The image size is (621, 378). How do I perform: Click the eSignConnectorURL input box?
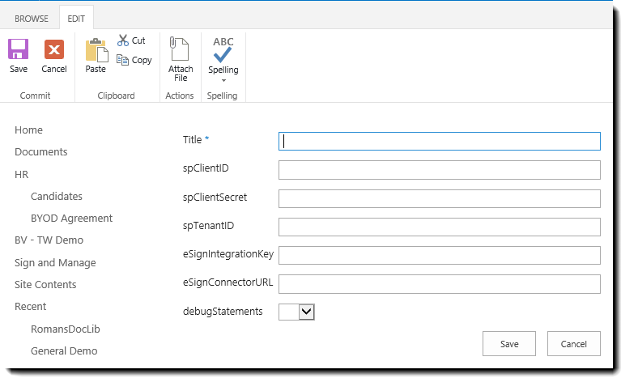[x=440, y=284]
